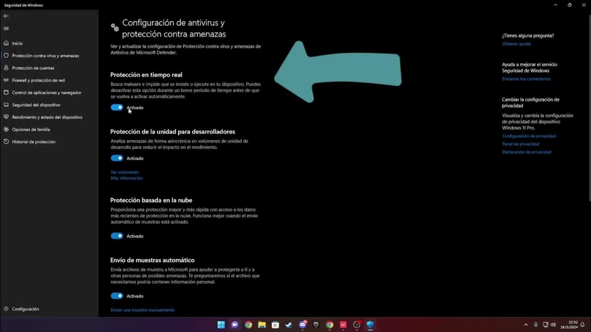The width and height of the screenshot is (591, 332).
Task: Turn off Protección en tiempo real switch
Action: coord(117,107)
